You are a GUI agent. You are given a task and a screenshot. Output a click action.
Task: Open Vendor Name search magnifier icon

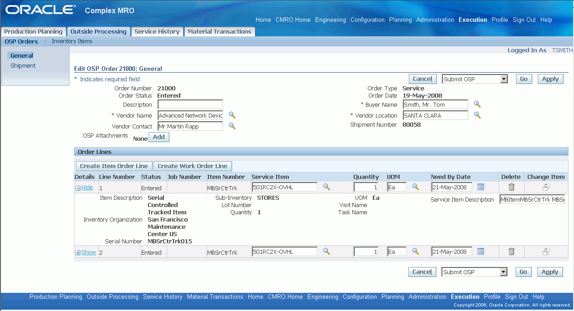coord(232,115)
